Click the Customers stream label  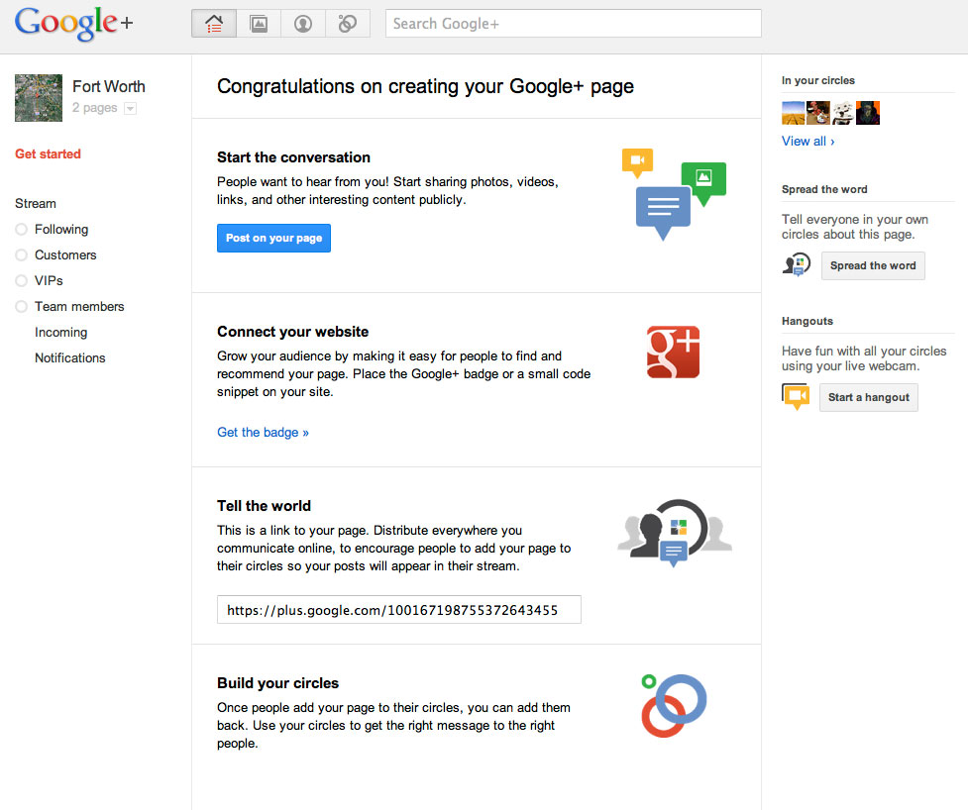coord(65,254)
